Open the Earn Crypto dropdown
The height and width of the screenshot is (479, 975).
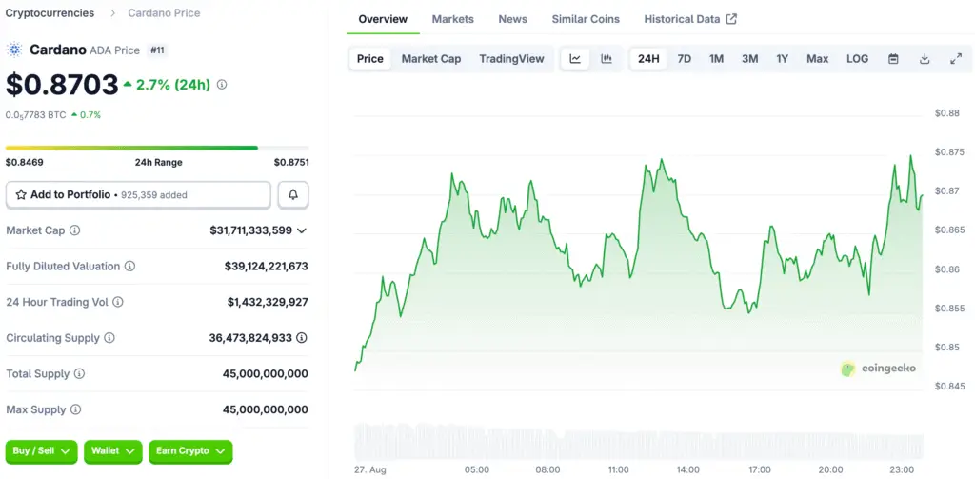coord(190,451)
